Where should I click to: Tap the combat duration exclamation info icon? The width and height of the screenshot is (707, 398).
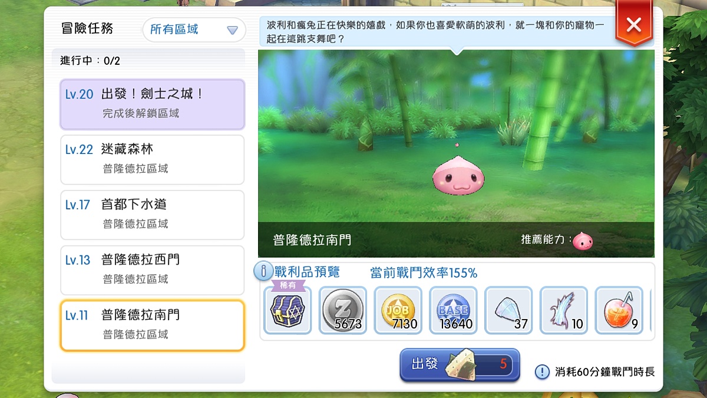[x=542, y=372]
